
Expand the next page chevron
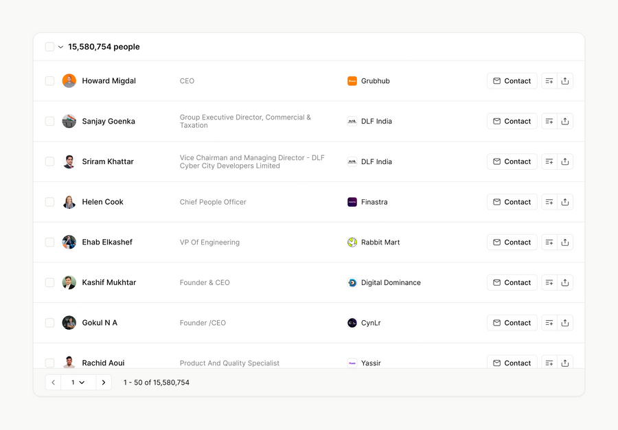point(104,382)
